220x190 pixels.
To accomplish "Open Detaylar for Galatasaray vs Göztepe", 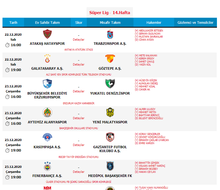I will pos(78,64).
